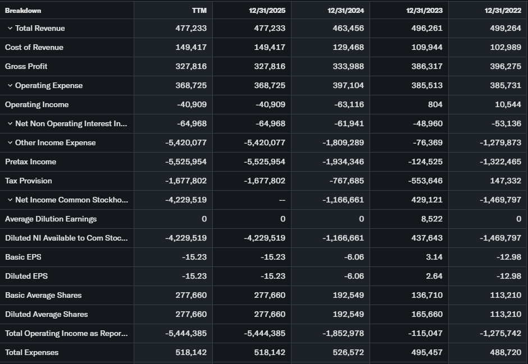Click the Gross Profit row label
528x364 pixels.
coord(26,67)
